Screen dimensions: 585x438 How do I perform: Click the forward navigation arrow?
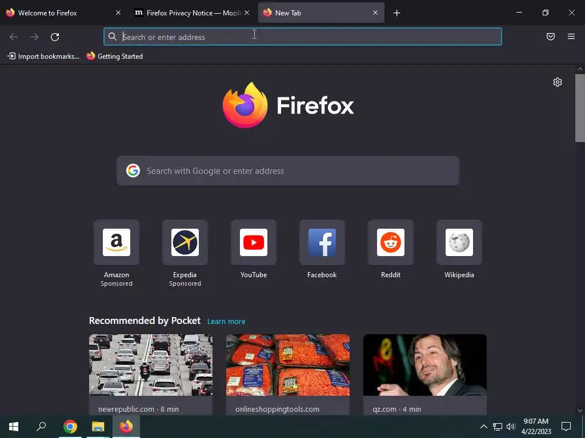[x=34, y=37]
